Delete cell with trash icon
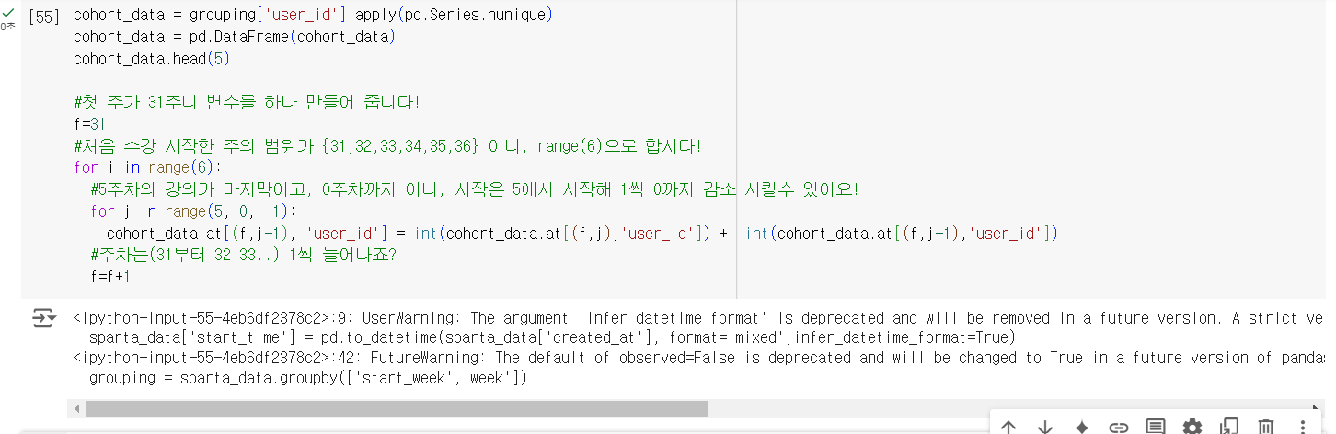 click(x=1265, y=426)
